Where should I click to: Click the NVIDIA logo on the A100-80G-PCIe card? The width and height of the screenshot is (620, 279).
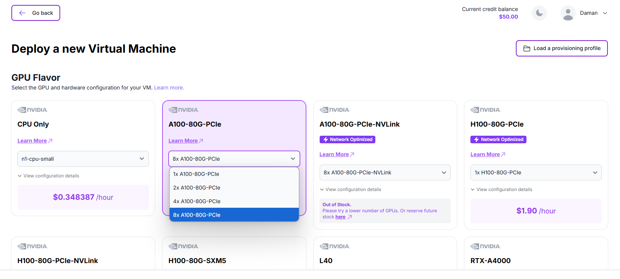point(184,110)
